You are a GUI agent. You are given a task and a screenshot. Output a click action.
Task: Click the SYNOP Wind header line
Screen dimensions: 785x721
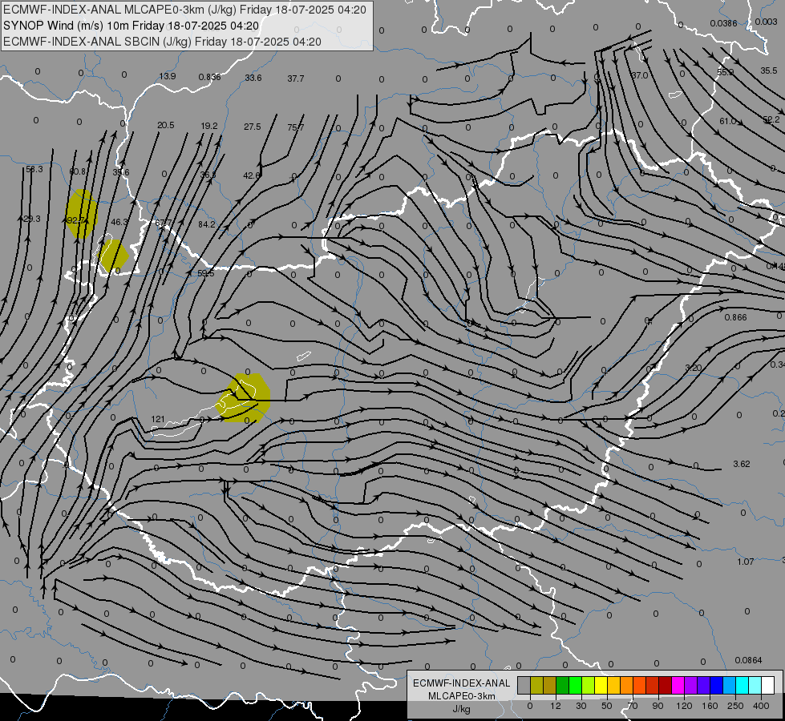(132, 26)
